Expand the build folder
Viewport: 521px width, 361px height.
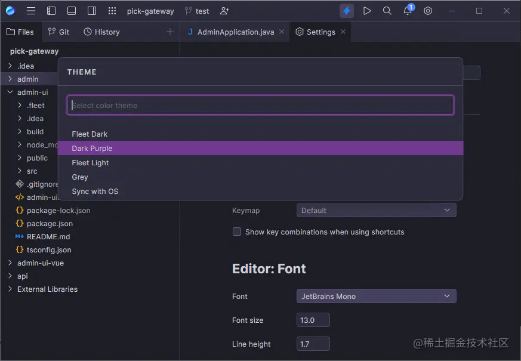(x=20, y=131)
